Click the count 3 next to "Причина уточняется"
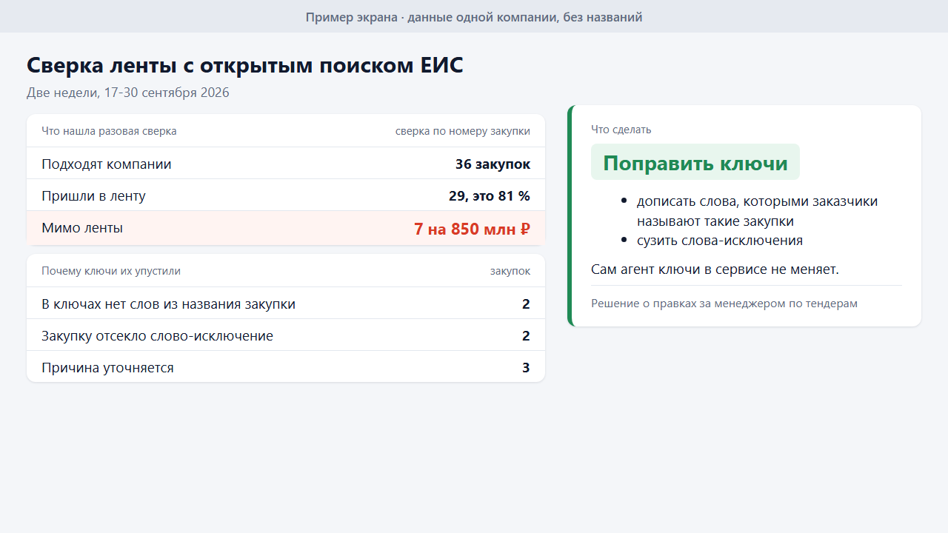This screenshot has height=533, width=948. pos(526,368)
